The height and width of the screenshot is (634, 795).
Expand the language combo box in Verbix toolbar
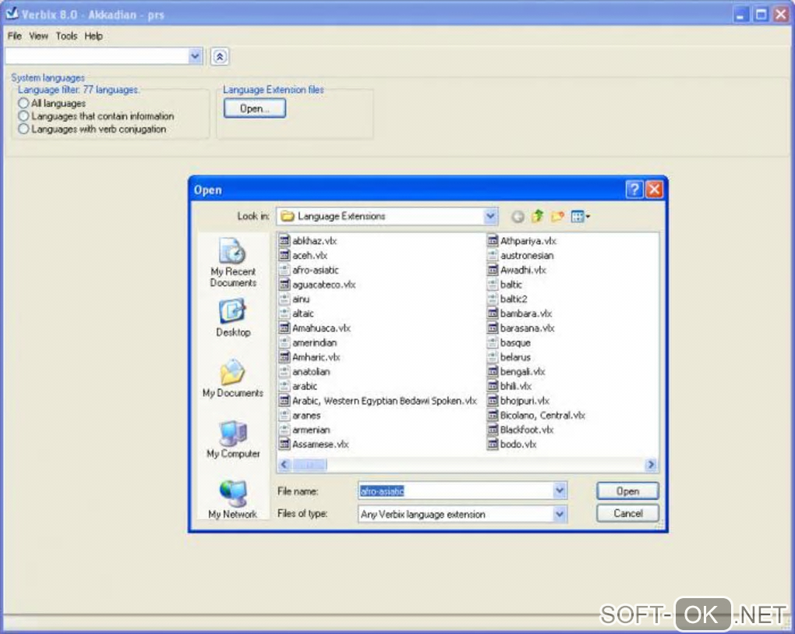[195, 56]
